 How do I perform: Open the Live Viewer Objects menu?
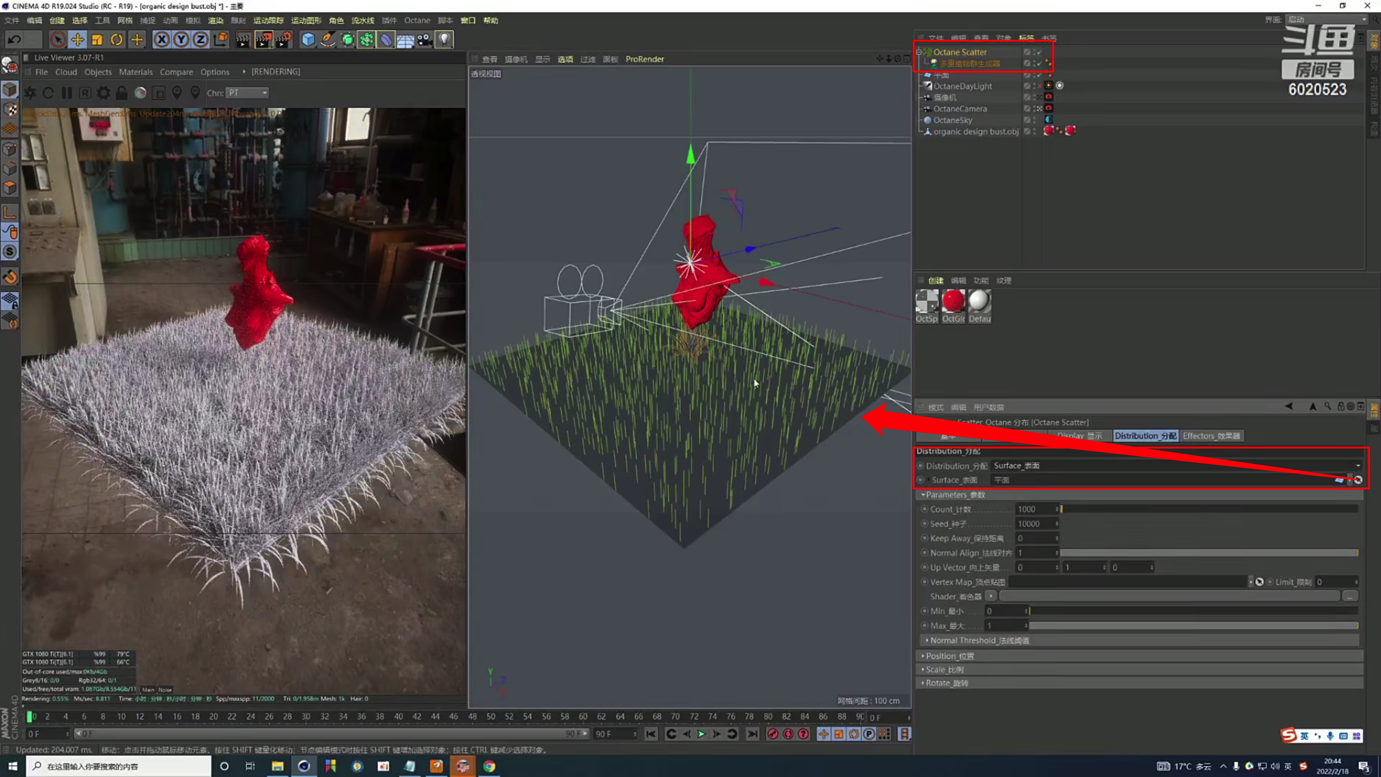click(98, 72)
